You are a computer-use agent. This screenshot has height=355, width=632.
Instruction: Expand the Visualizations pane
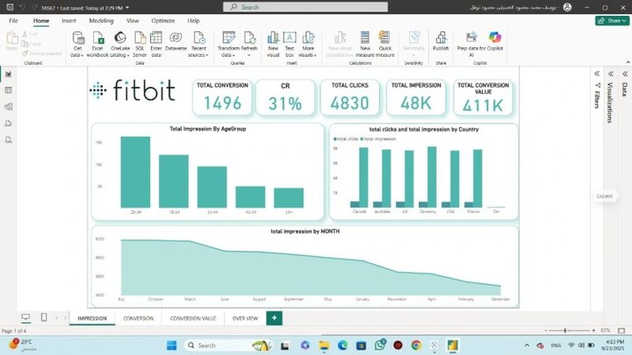tap(611, 74)
